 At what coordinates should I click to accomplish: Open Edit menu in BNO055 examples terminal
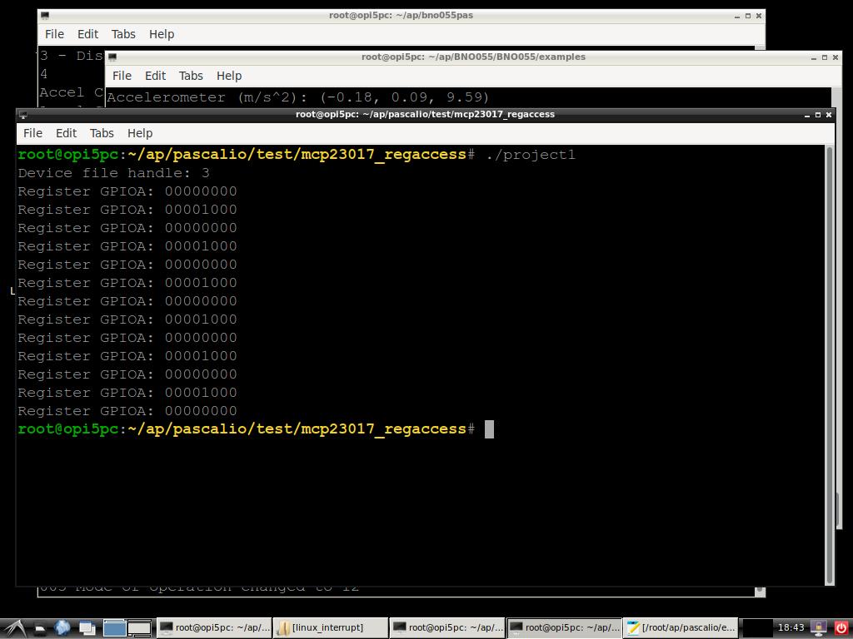click(155, 76)
